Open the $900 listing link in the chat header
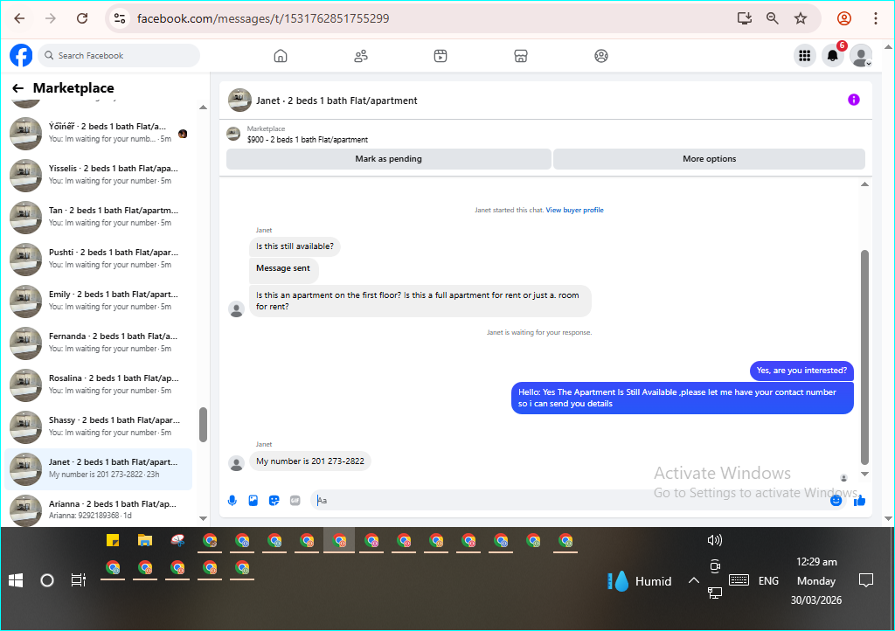The height and width of the screenshot is (631, 895). click(307, 139)
